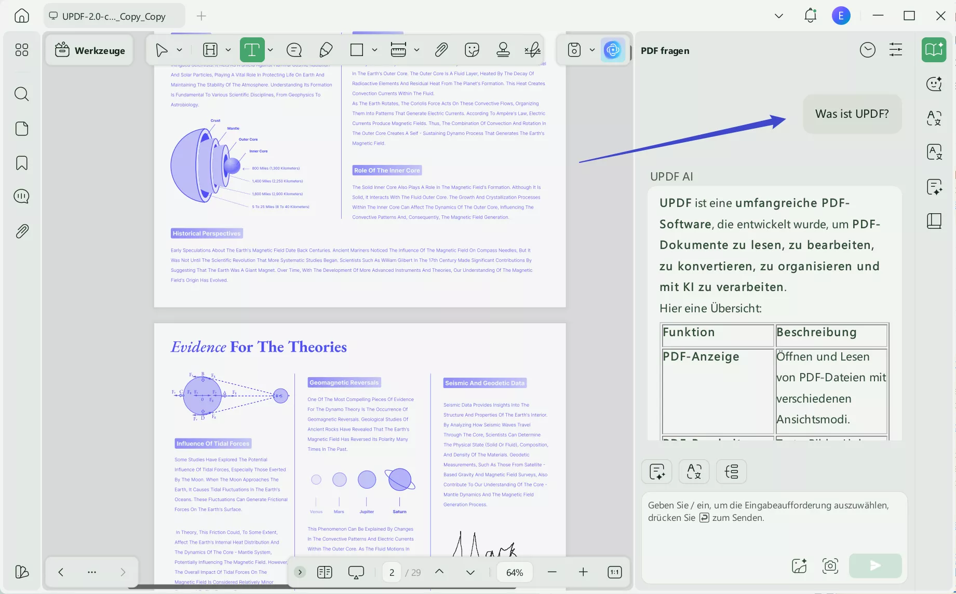956x594 pixels.
Task: Pick the pencil drawing tool
Action: click(x=326, y=50)
